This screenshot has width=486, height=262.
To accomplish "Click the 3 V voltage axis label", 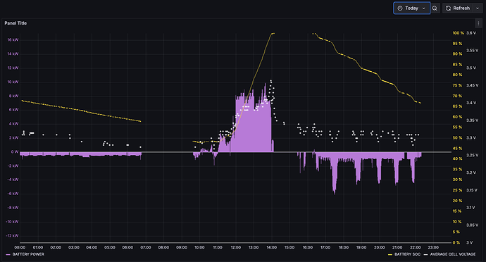I will click(x=469, y=242).
